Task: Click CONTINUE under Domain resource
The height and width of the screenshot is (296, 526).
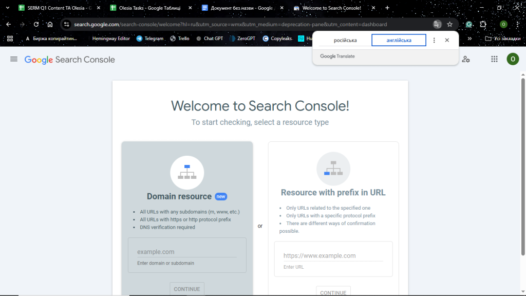Action: [186, 289]
